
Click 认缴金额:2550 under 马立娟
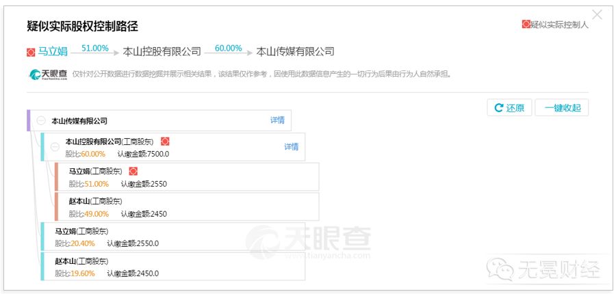144,184
